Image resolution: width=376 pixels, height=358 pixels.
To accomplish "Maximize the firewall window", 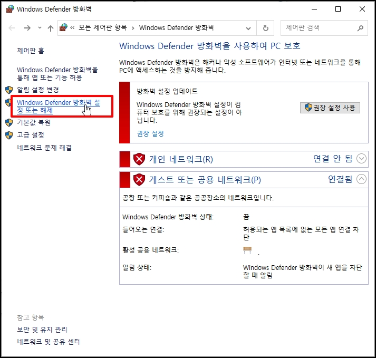I will point(338,9).
